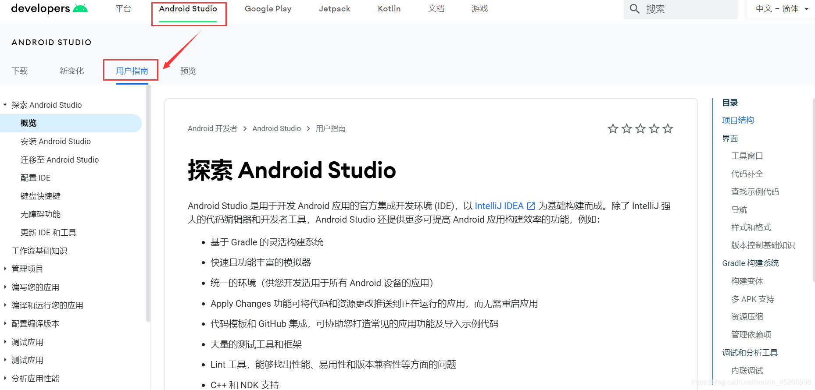This screenshot has width=815, height=390.
Task: Switch to the 预览 sub-tab
Action: tap(188, 71)
